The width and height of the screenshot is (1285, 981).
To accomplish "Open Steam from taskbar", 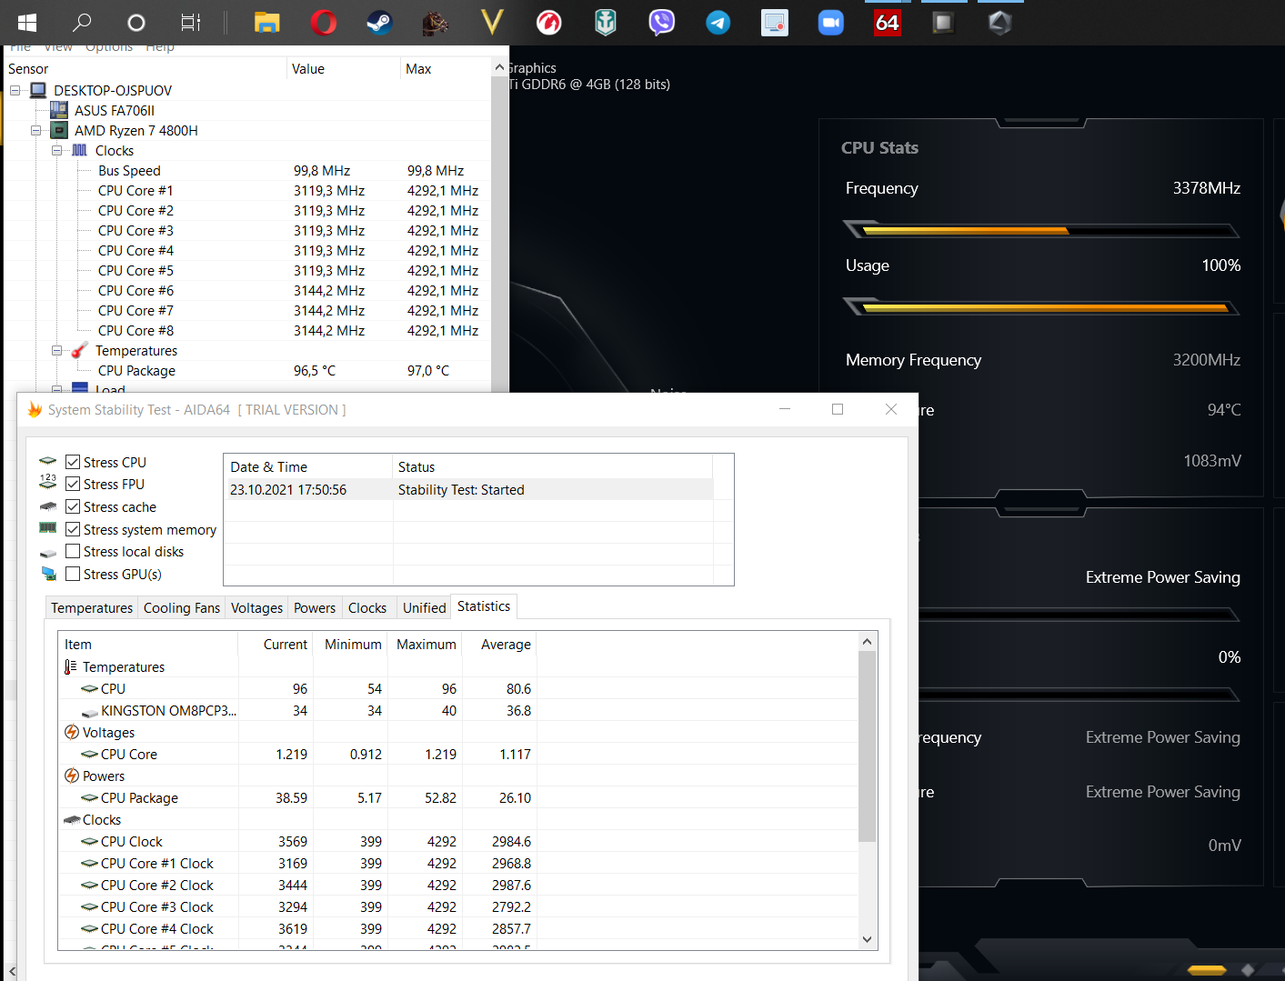I will point(379,23).
